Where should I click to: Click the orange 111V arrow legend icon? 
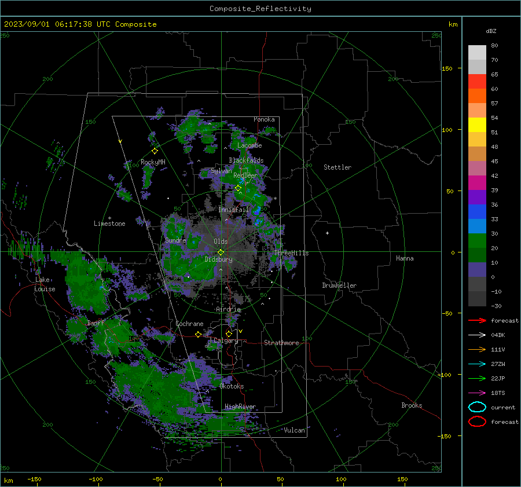(477, 349)
